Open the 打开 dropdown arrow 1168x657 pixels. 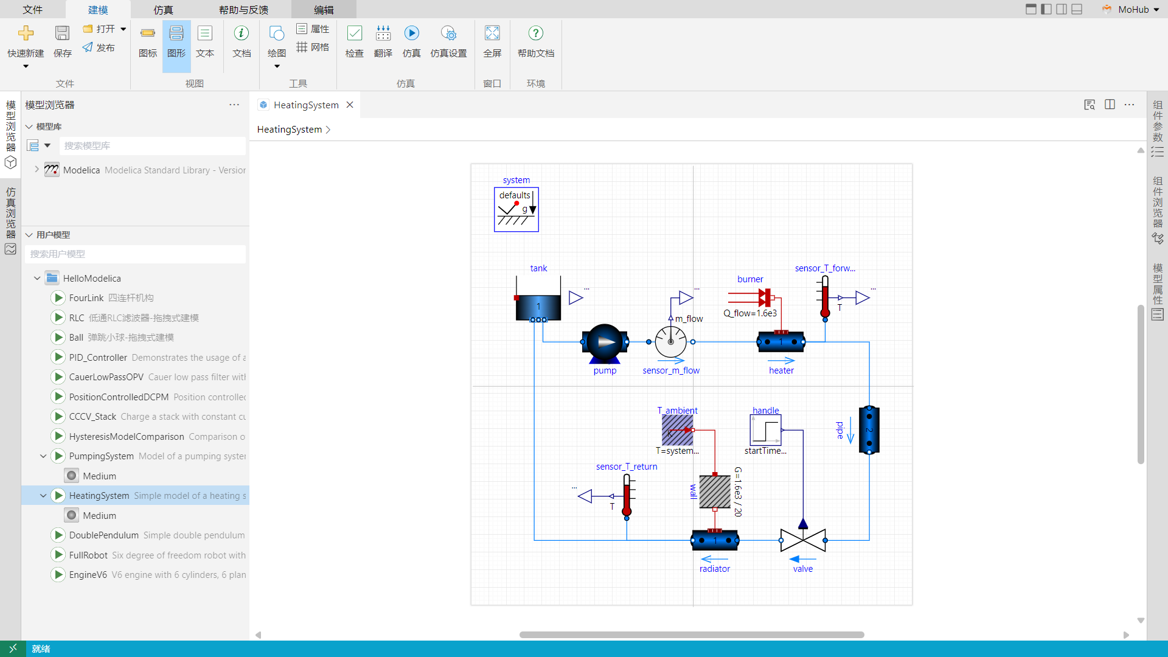pos(123,29)
